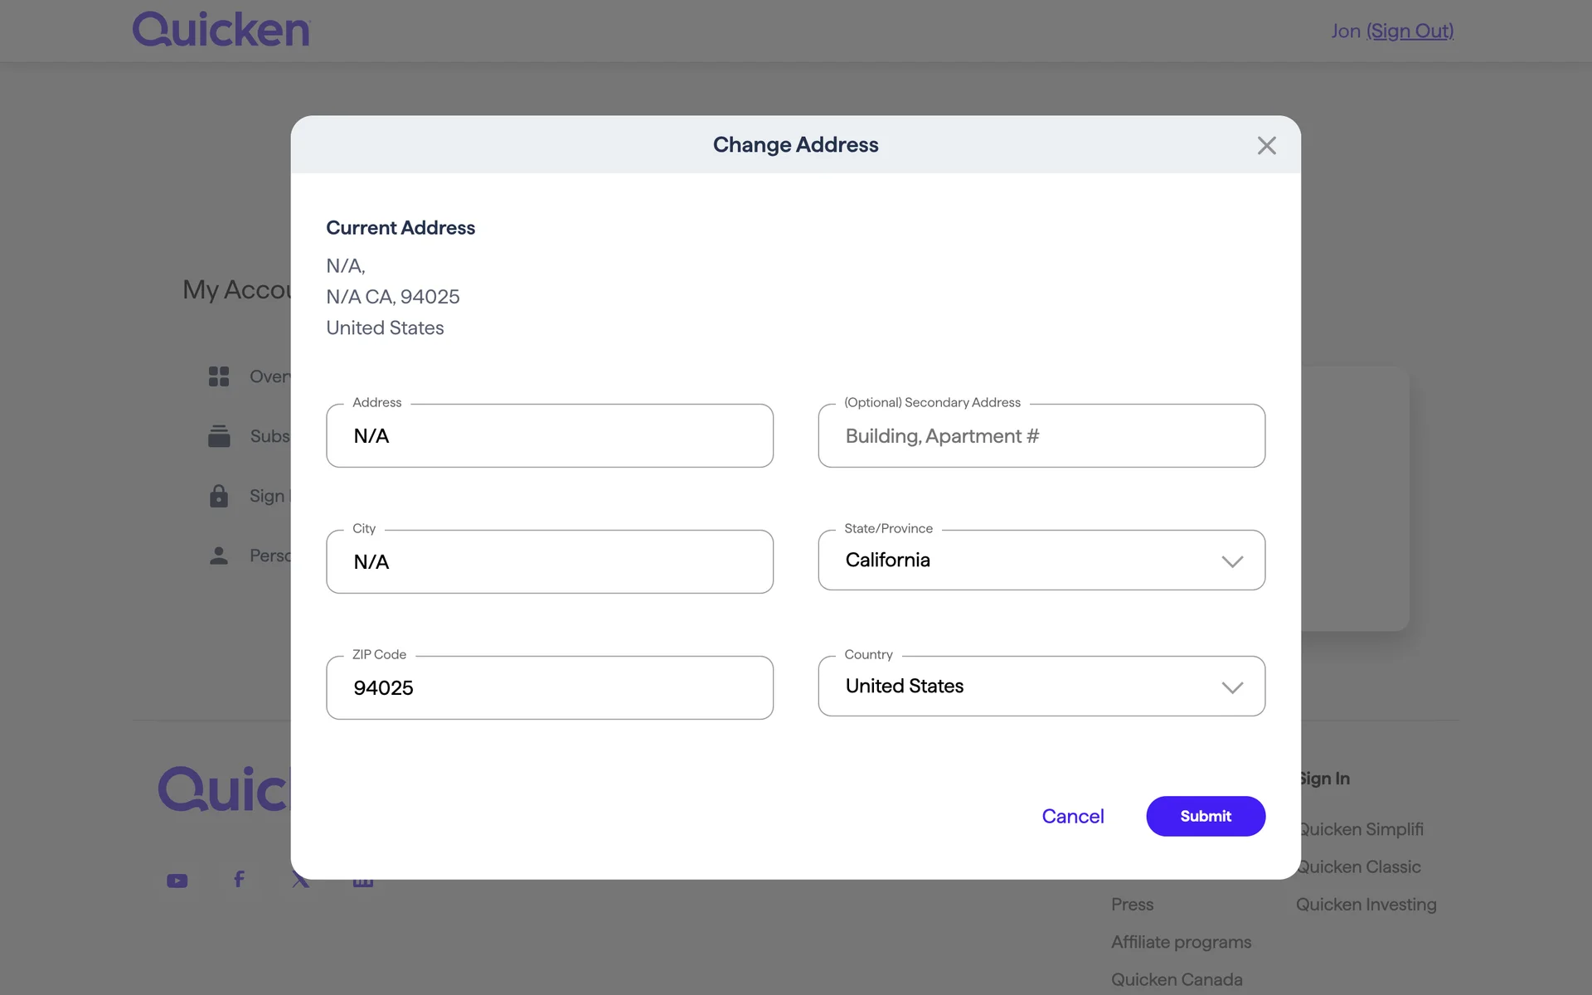Click the person icon in sidebar
The image size is (1592, 995).
pyautogui.click(x=219, y=556)
